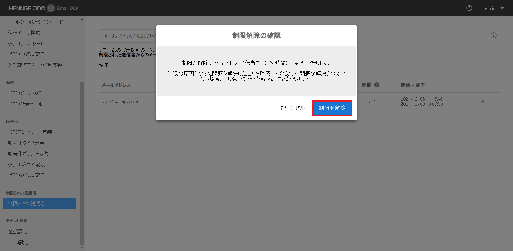Click the 2021/12/09 19:00:00 end time

422,104
